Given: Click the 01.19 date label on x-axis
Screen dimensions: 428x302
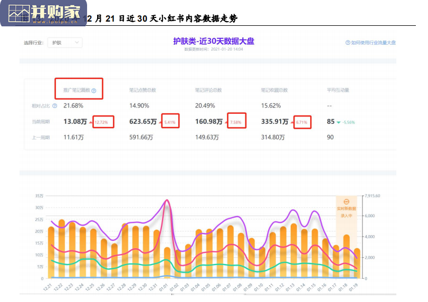Looking at the screenshot, I should click(353, 287).
